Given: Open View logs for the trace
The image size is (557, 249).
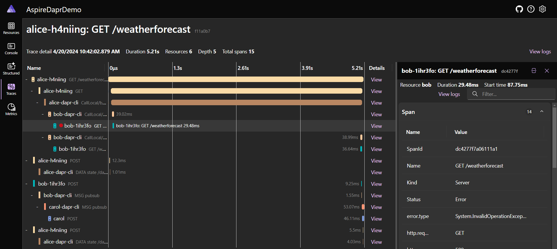Looking at the screenshot, I should (540, 52).
